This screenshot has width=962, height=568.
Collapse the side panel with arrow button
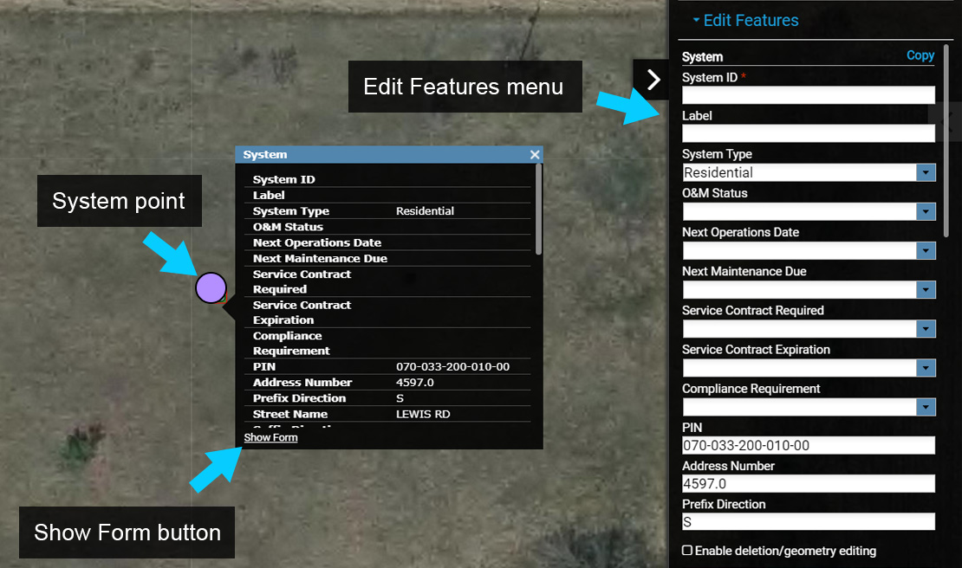pyautogui.click(x=653, y=81)
